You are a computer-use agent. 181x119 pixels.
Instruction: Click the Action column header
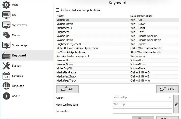[93, 16]
